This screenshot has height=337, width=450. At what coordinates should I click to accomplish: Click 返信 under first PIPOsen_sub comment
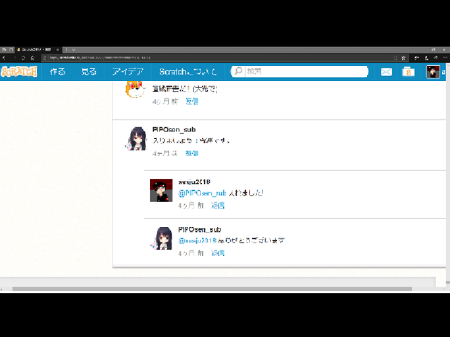point(191,154)
